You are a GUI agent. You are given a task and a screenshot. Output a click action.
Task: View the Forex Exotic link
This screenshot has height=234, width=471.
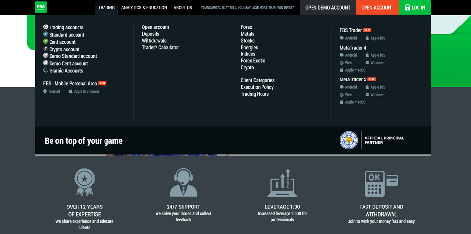pyautogui.click(x=253, y=61)
